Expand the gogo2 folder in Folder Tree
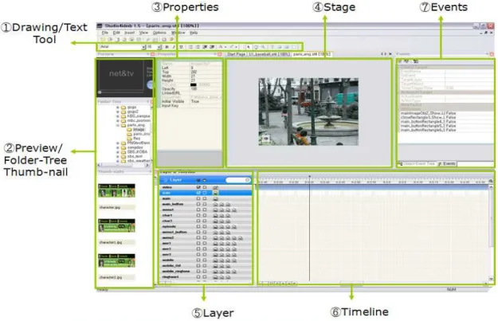 click(118, 112)
